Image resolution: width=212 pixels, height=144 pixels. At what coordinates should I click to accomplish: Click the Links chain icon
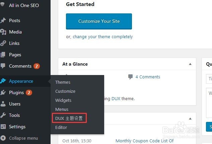coord(3,43)
